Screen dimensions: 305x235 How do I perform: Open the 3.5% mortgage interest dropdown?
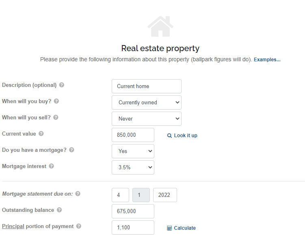tap(133, 168)
